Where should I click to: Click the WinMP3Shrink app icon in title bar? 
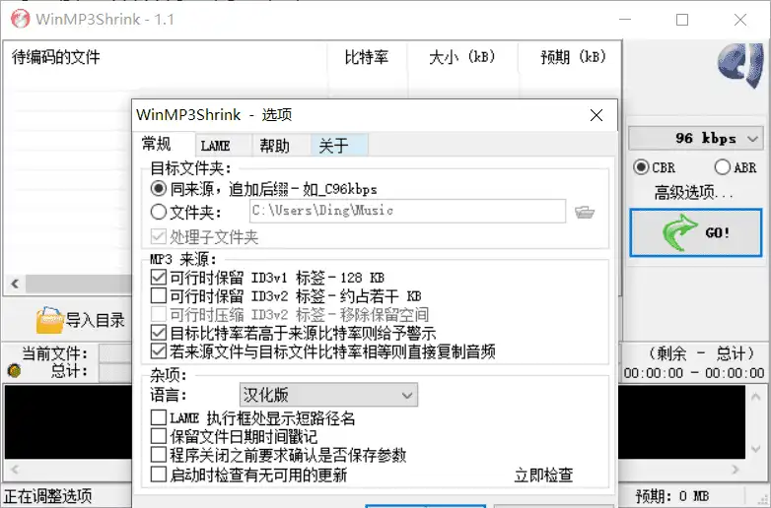tap(20, 19)
